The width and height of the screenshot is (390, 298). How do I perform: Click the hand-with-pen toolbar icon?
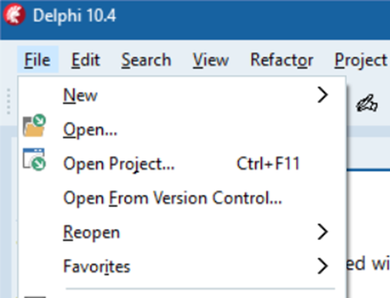[367, 103]
